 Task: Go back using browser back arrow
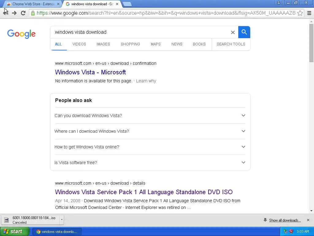pos(6,13)
